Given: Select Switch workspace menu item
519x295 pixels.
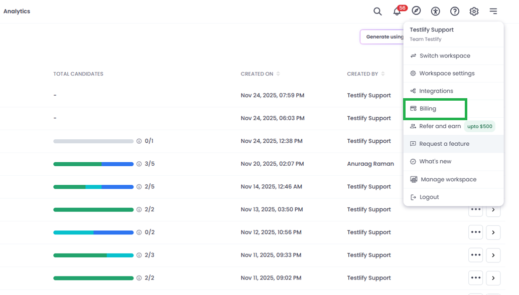Looking at the screenshot, I should (453, 56).
